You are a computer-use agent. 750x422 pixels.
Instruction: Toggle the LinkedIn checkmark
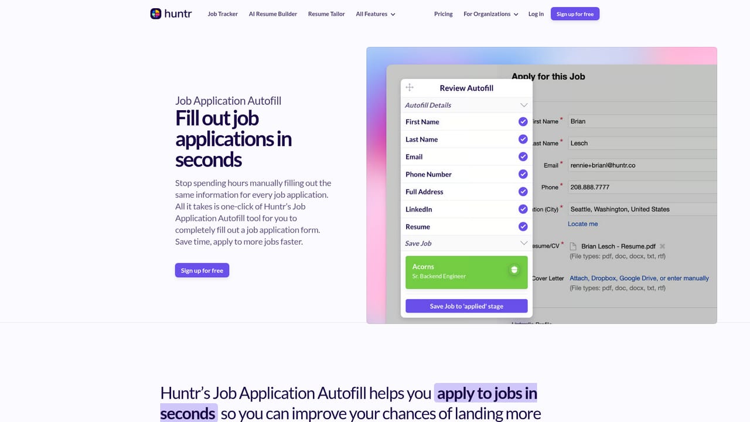[x=523, y=209]
